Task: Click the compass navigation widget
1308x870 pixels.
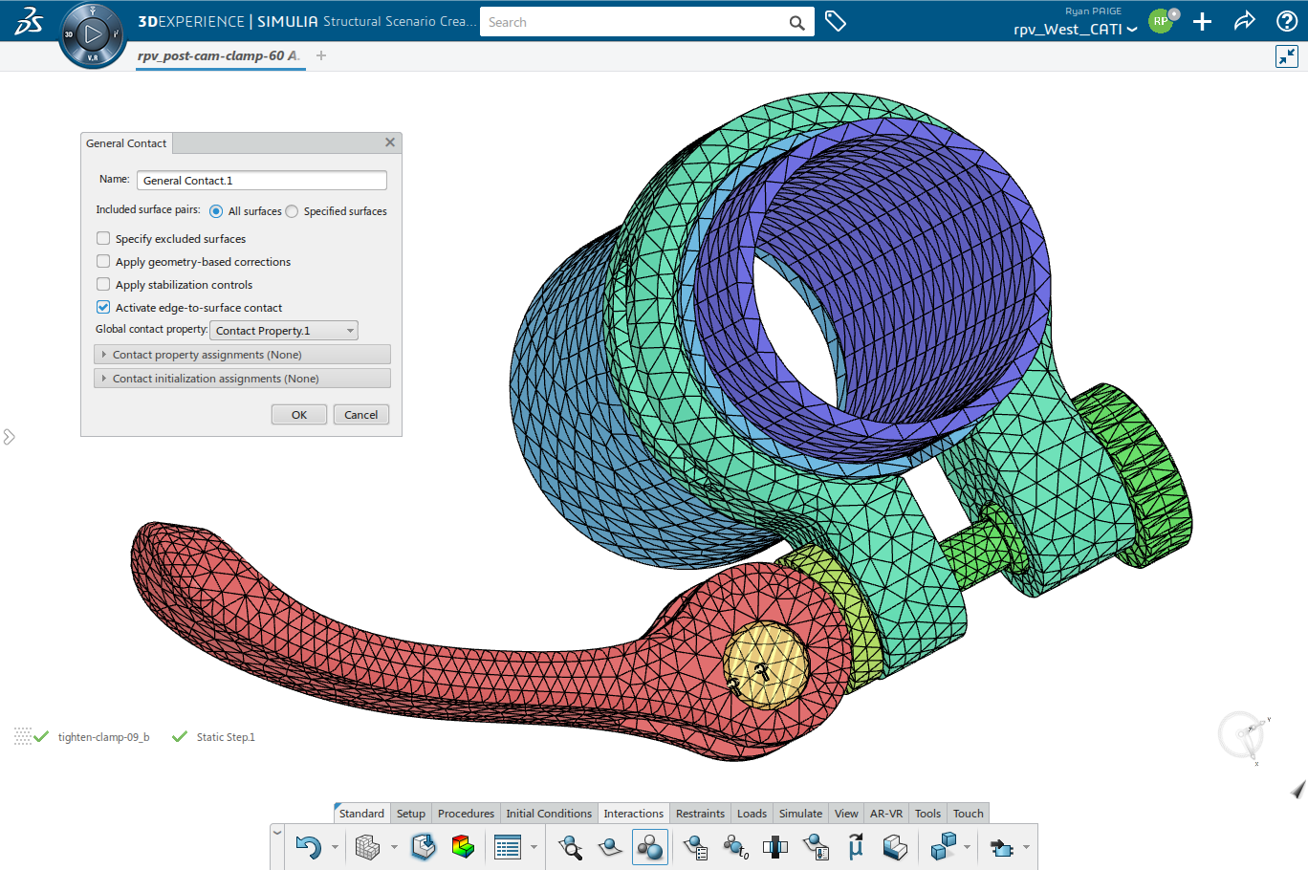Action: 92,35
